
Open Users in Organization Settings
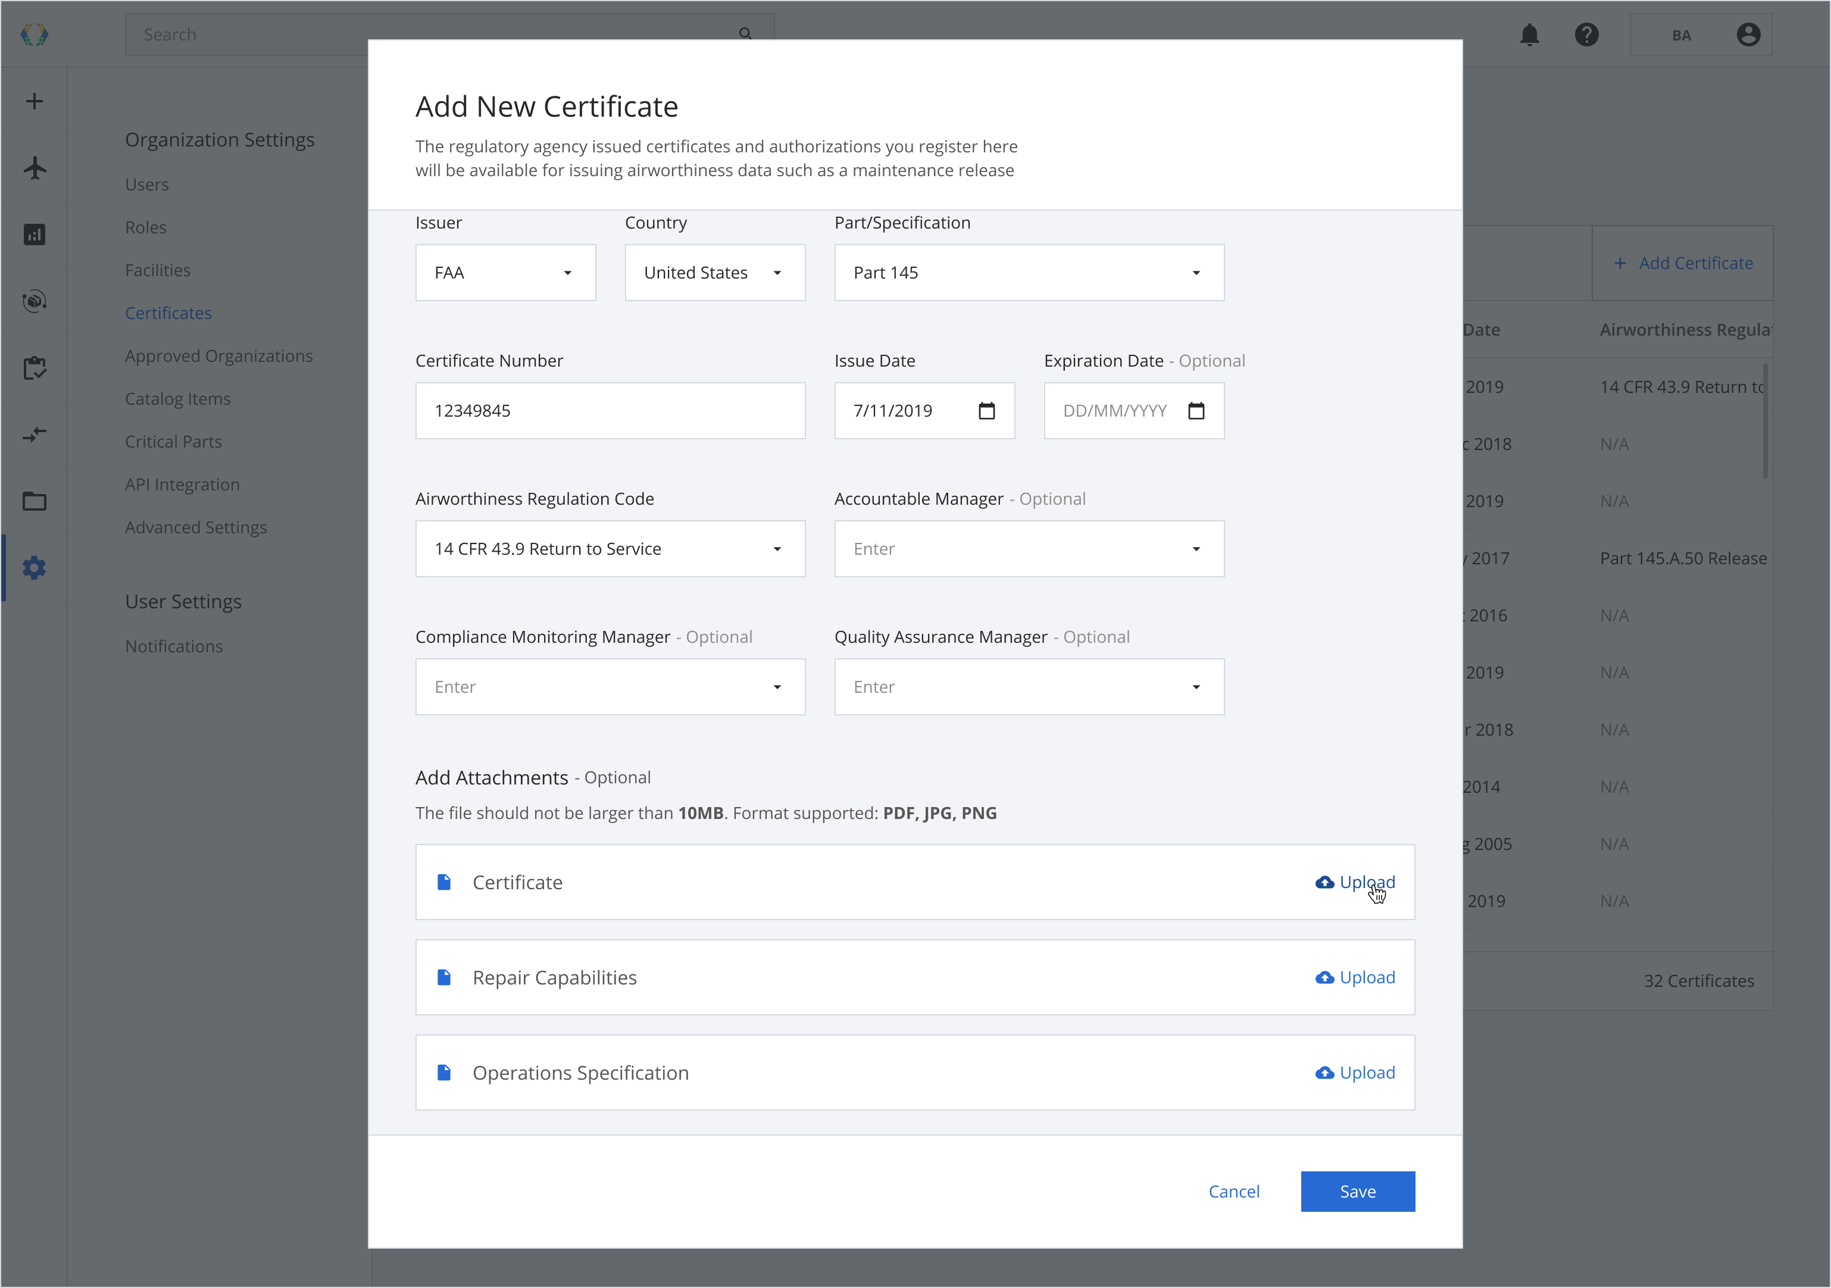[x=147, y=185]
